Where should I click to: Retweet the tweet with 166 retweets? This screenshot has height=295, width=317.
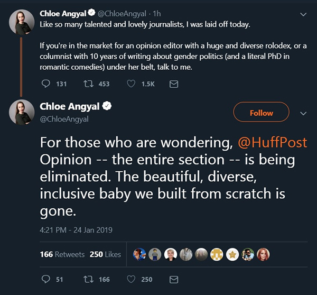(89, 279)
